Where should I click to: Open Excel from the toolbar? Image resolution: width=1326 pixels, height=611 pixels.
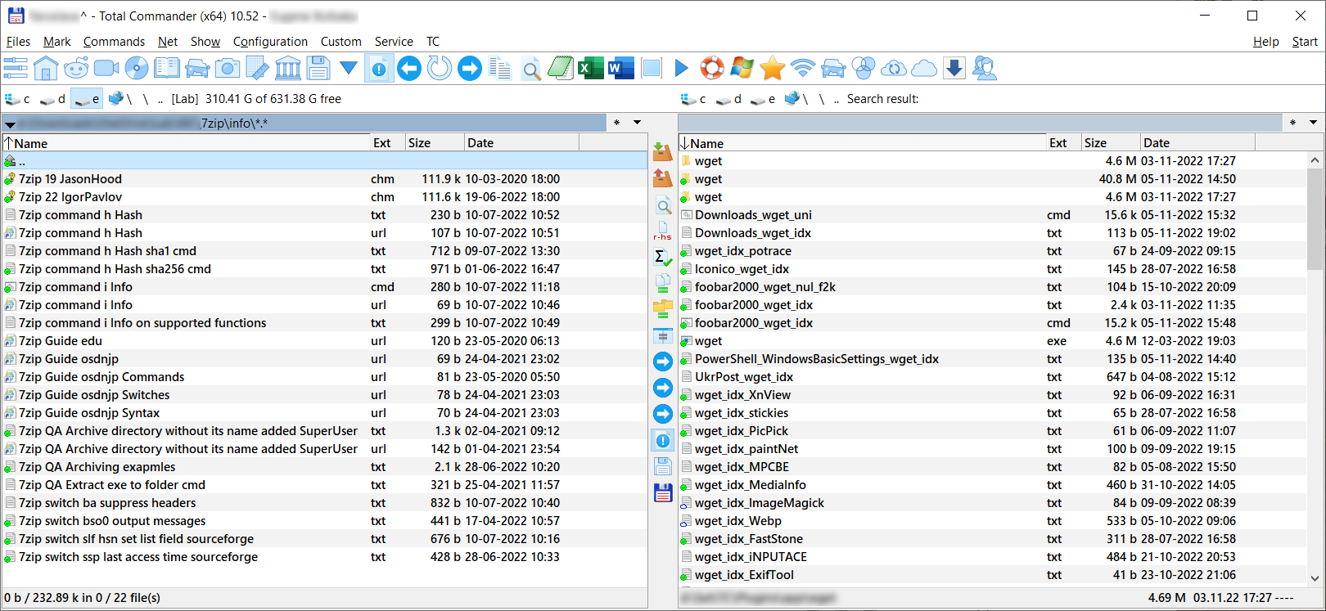pos(590,69)
